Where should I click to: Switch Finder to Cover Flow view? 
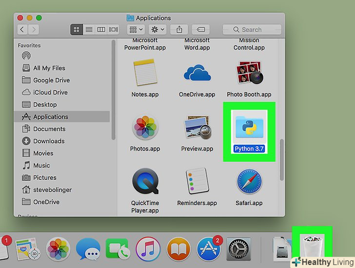tap(114, 30)
